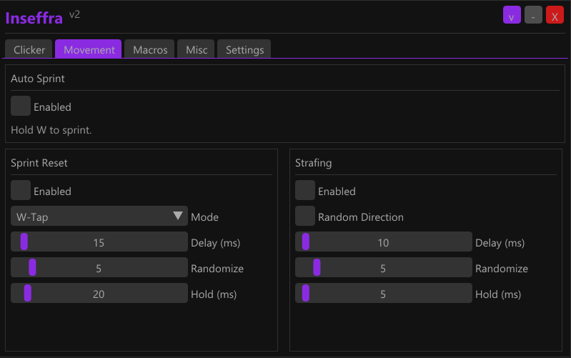Viewport: 571px width, 358px height.
Task: Click the Strafing Delay slider
Action: 383,242
